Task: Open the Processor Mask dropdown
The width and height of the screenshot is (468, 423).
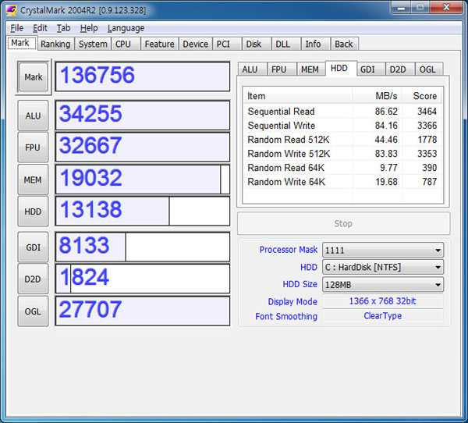Action: click(x=383, y=250)
